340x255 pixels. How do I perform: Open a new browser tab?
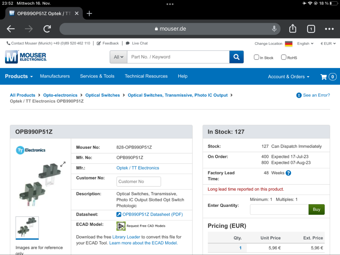(89, 14)
